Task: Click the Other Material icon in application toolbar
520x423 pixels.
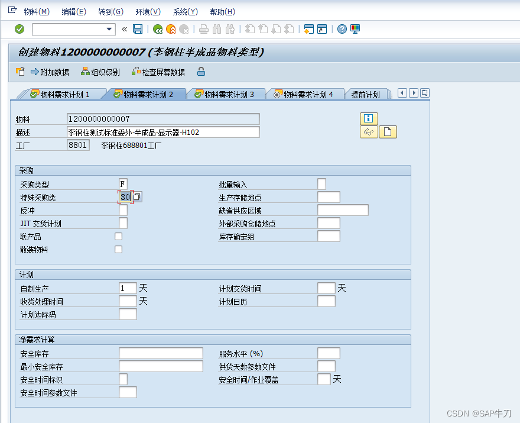Action: pos(20,72)
